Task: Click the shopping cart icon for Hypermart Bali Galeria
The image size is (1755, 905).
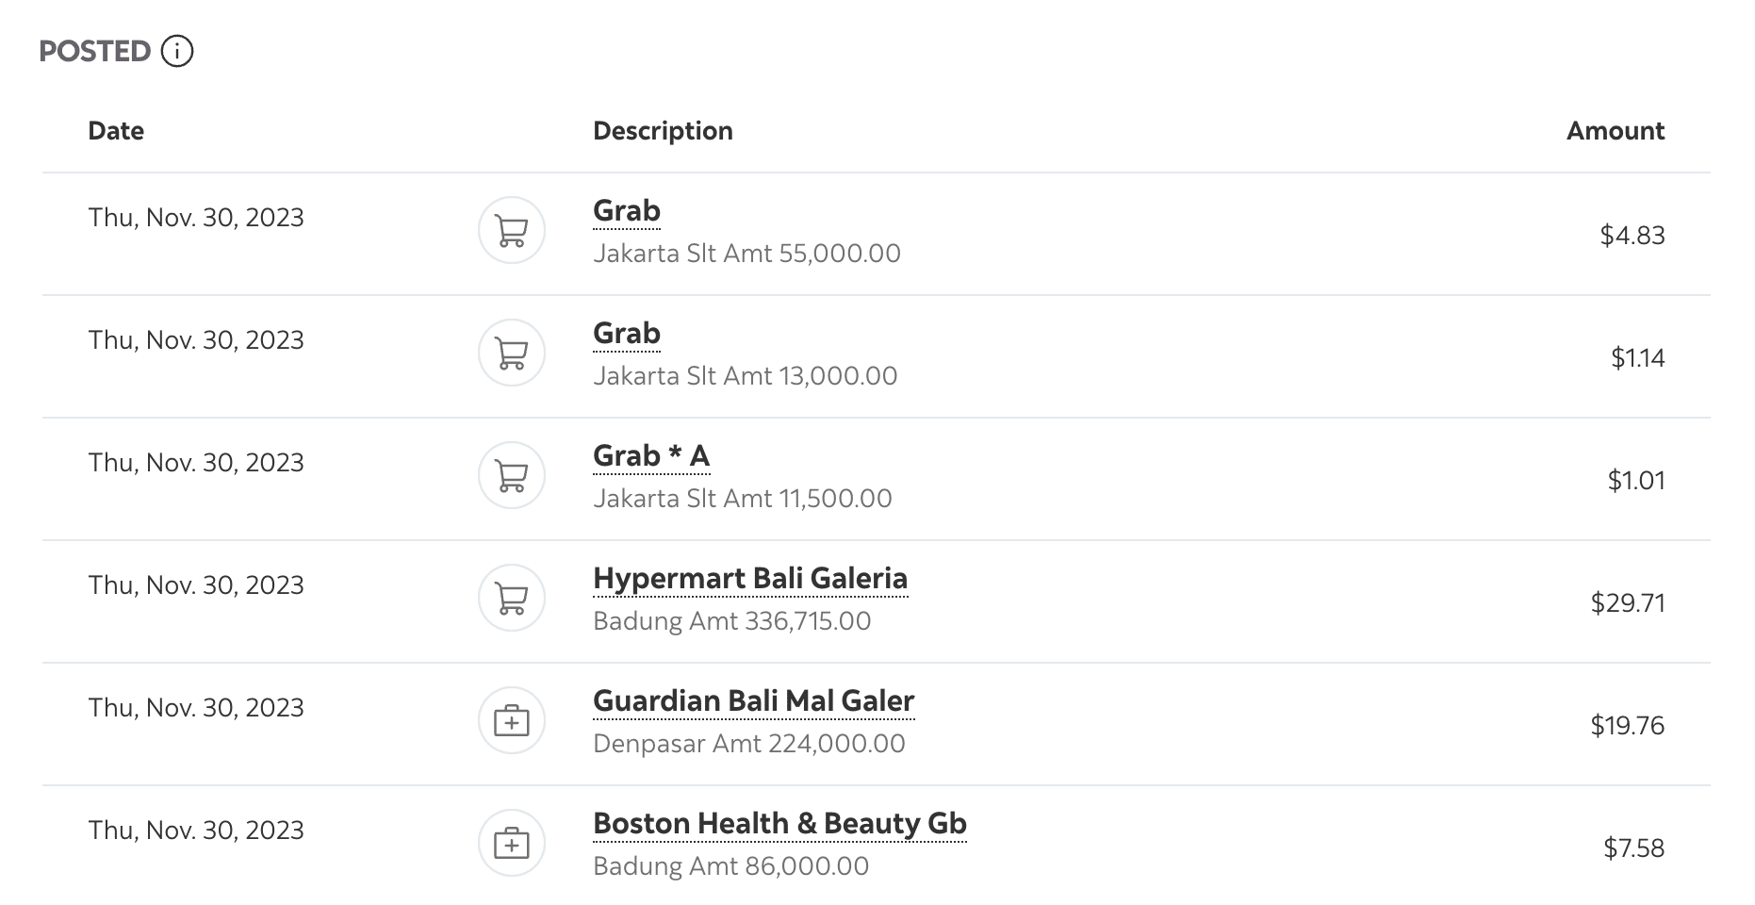Action: point(512,598)
